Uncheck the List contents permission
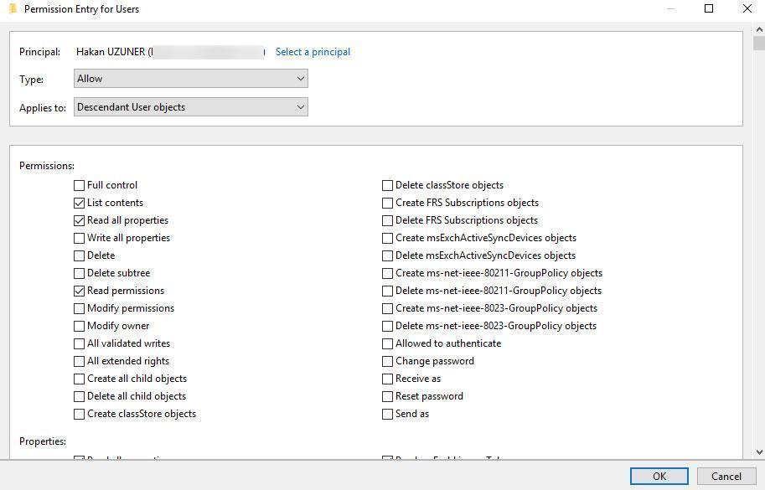The width and height of the screenshot is (765, 490). 80,203
